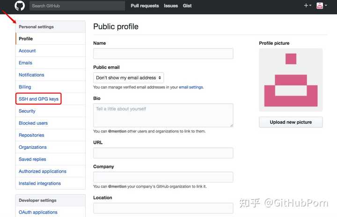Follow the email settings link
This screenshot has height=217, width=337.
(191, 87)
